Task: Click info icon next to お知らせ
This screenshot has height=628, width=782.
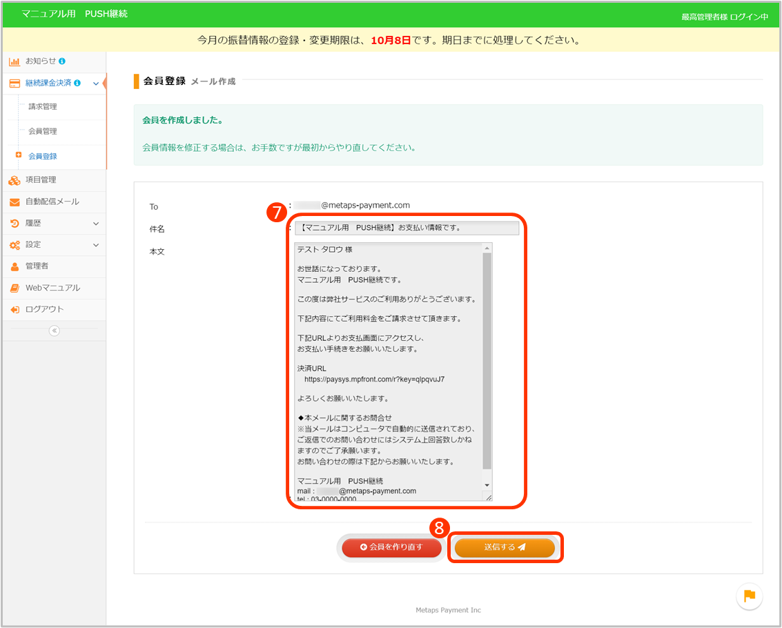Action: 63,61
